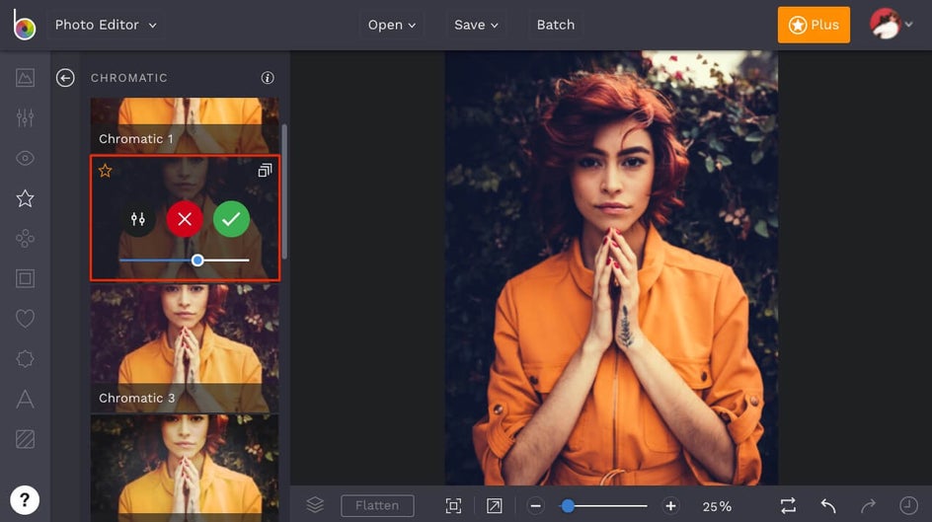Viewport: 932px width, 522px height.
Task: Favorite the effect with star outline icon
Action: tap(105, 171)
